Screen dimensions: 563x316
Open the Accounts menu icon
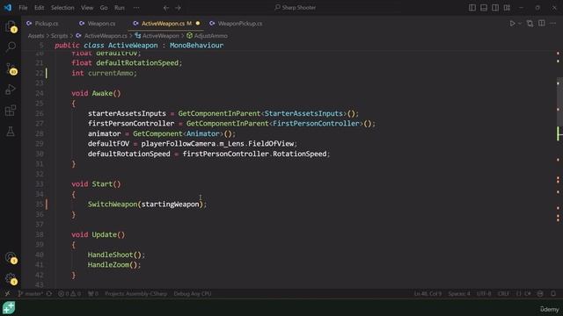(x=11, y=257)
